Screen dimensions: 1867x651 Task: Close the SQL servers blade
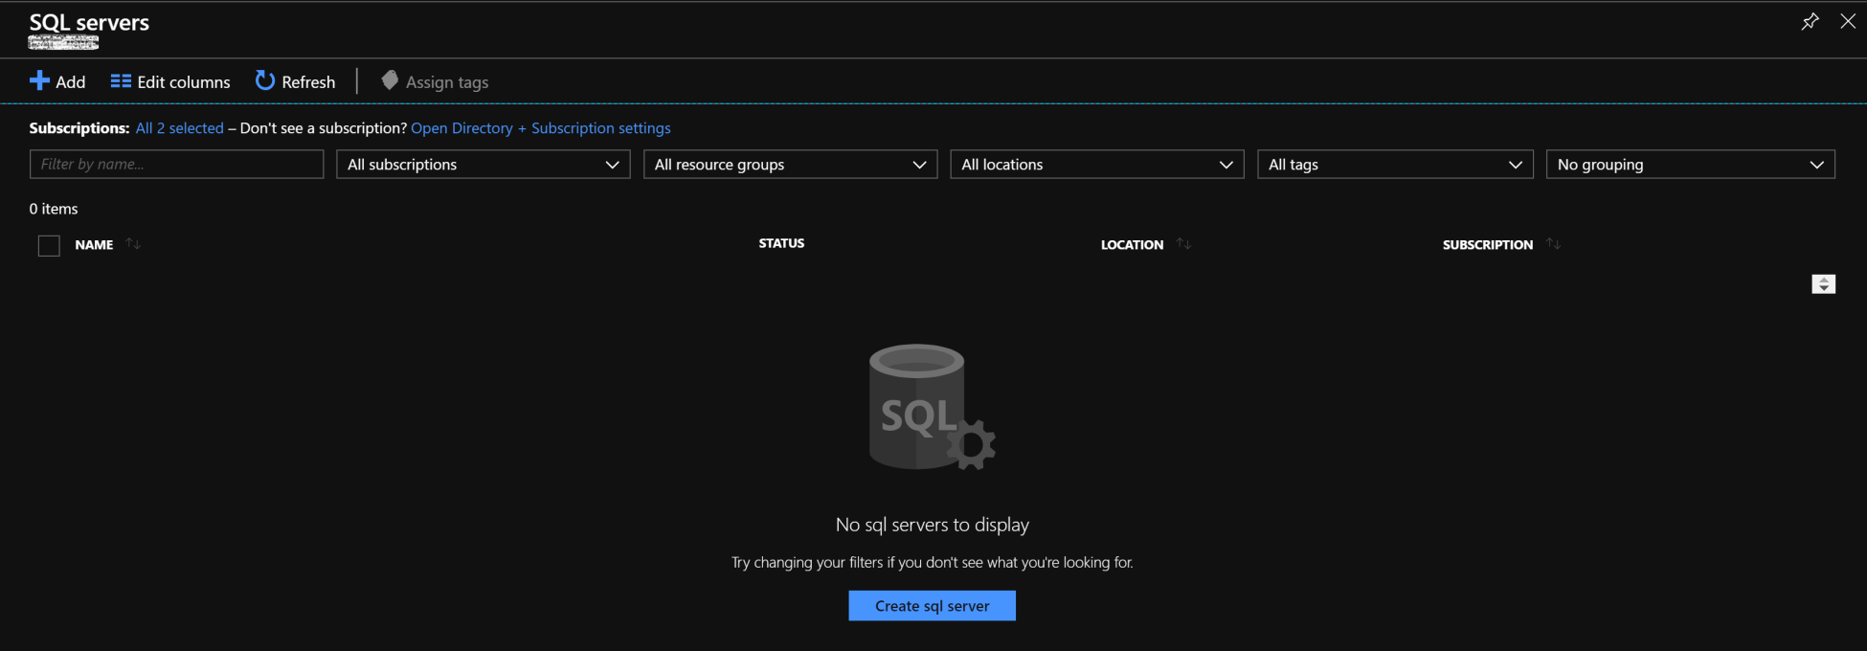(1848, 21)
